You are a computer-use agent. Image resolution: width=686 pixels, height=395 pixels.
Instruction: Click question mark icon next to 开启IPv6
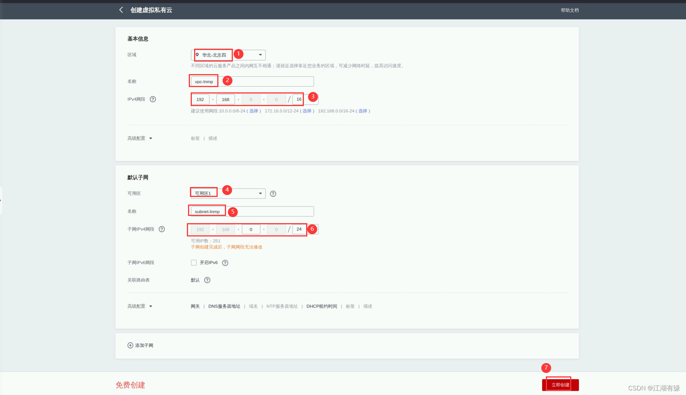click(225, 262)
